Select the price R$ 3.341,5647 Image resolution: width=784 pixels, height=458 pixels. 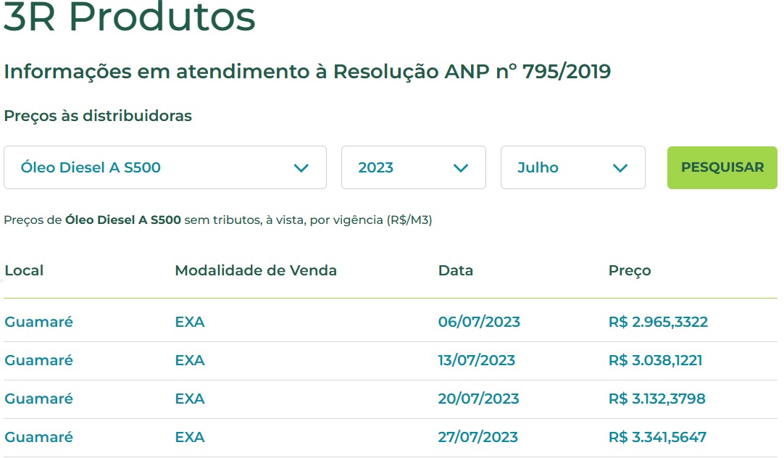click(657, 438)
